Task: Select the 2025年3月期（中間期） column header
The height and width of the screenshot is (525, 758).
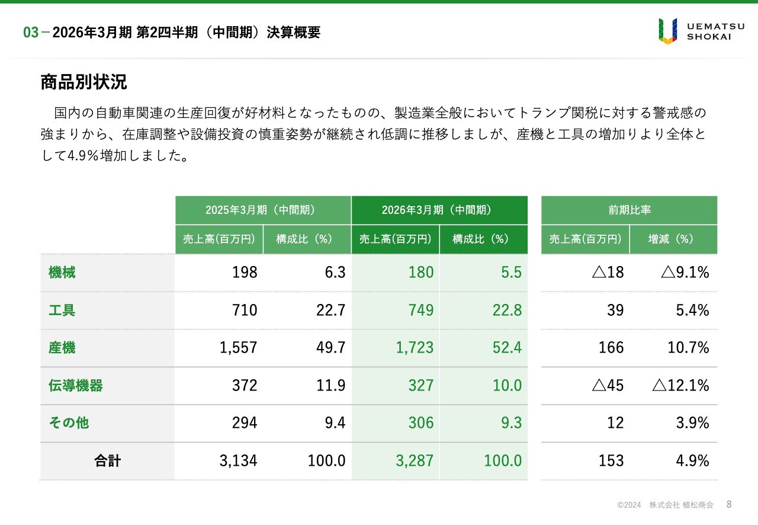Action: (263, 210)
